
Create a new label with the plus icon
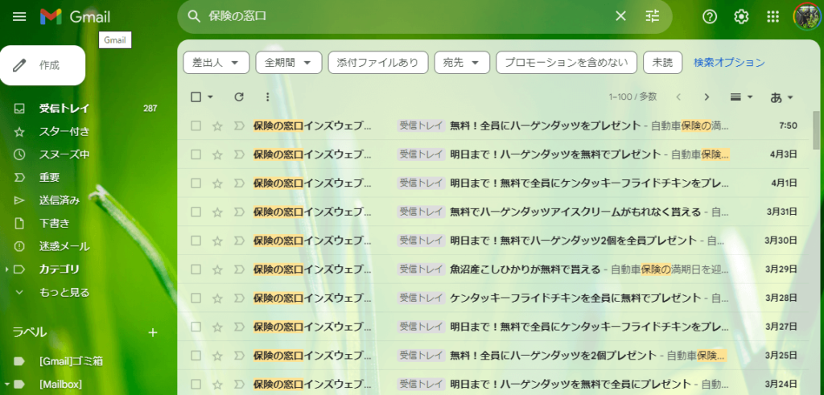pos(153,332)
